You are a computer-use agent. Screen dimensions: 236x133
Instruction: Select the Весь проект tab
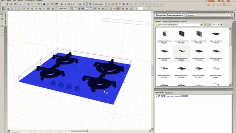click(160, 93)
